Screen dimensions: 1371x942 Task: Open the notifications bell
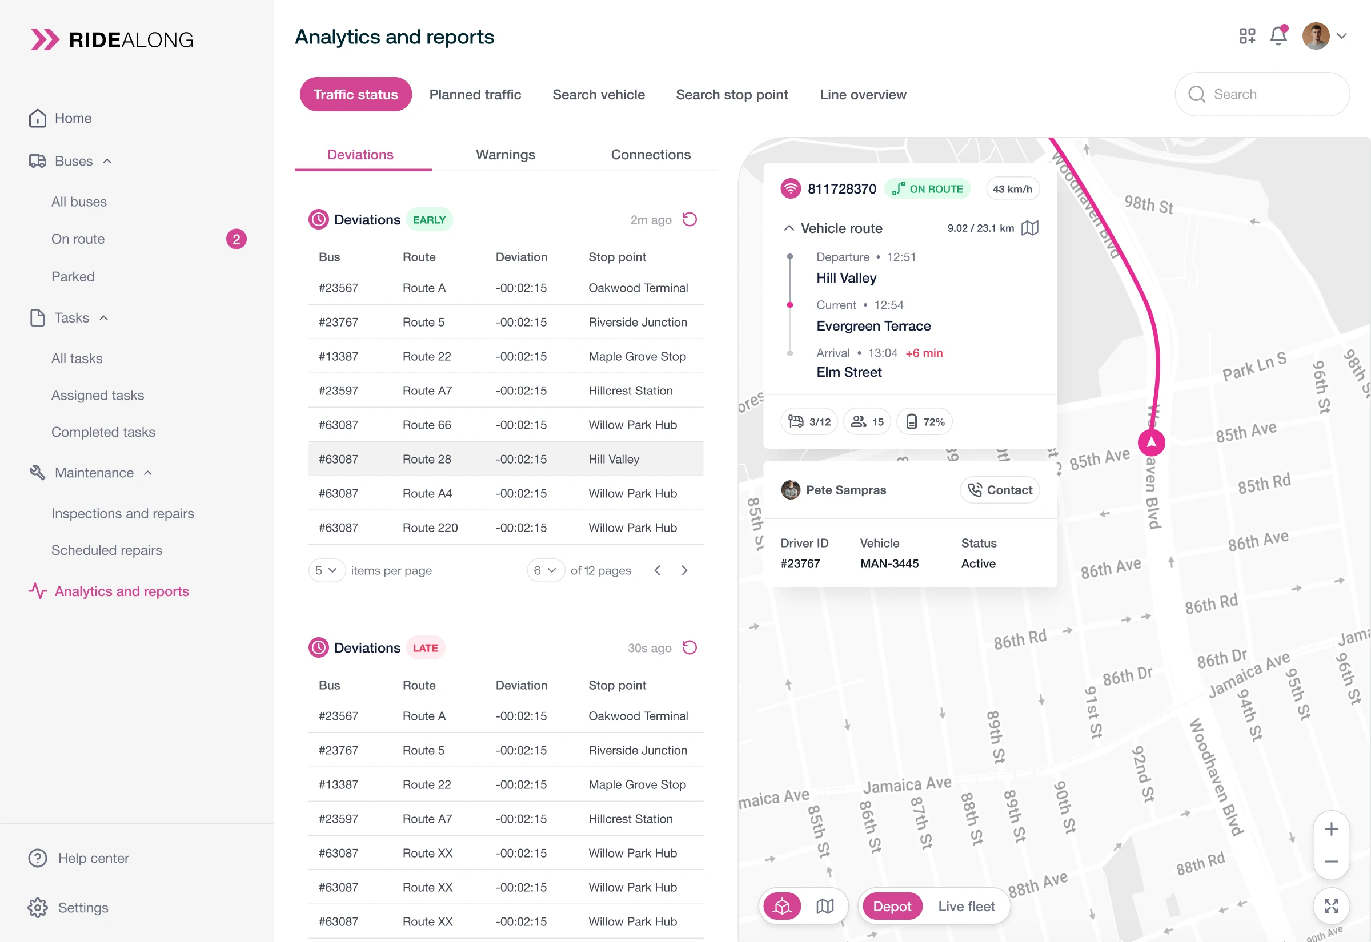point(1278,36)
